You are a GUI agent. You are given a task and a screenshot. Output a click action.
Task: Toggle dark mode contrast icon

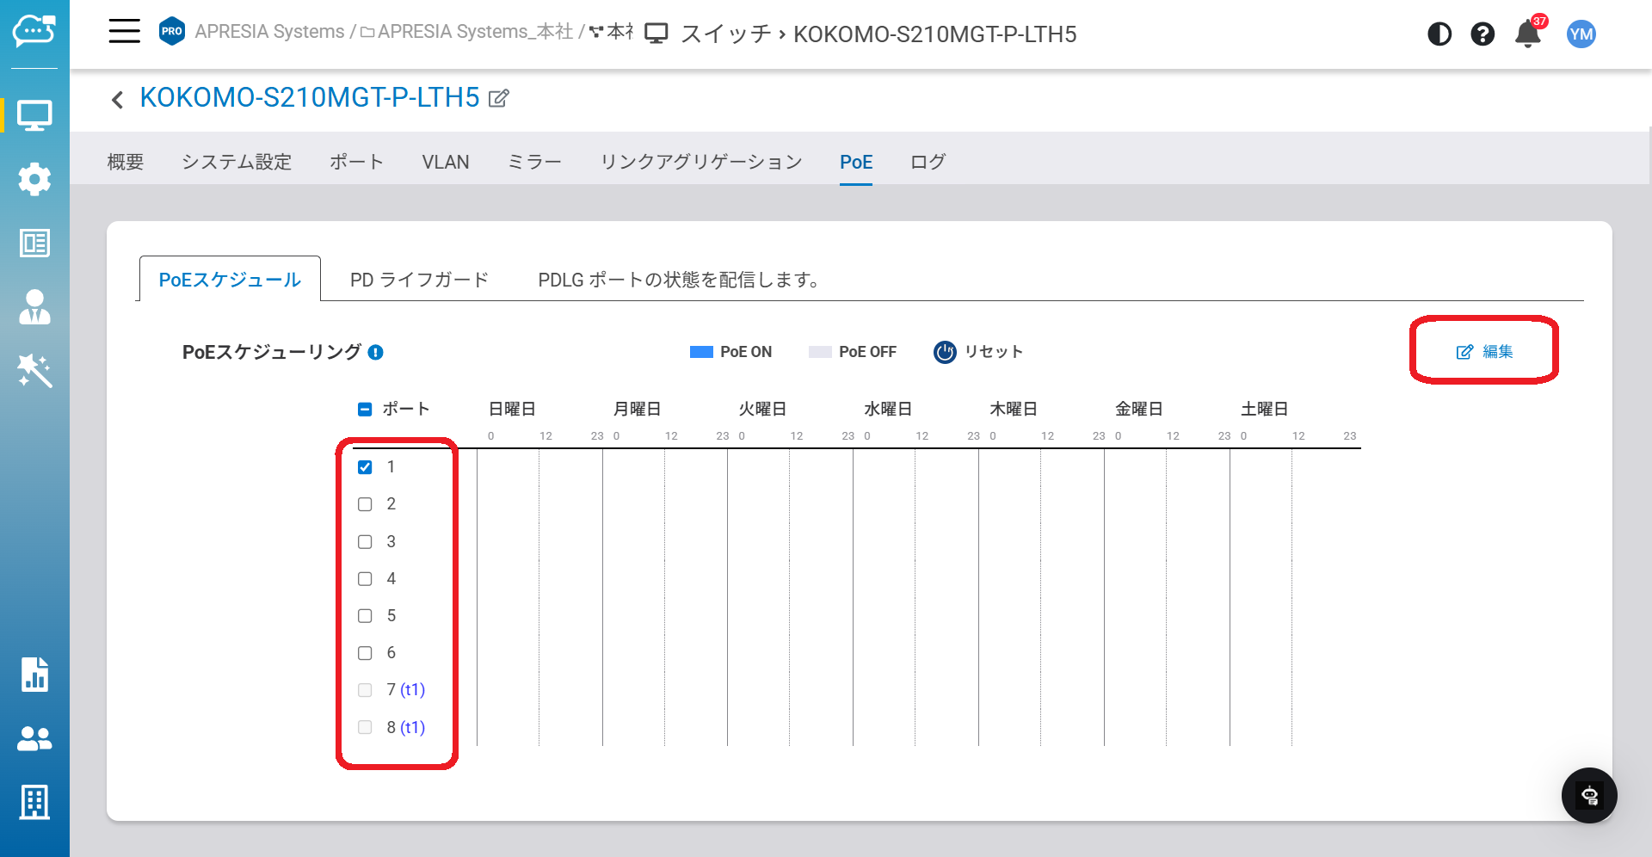tap(1439, 34)
